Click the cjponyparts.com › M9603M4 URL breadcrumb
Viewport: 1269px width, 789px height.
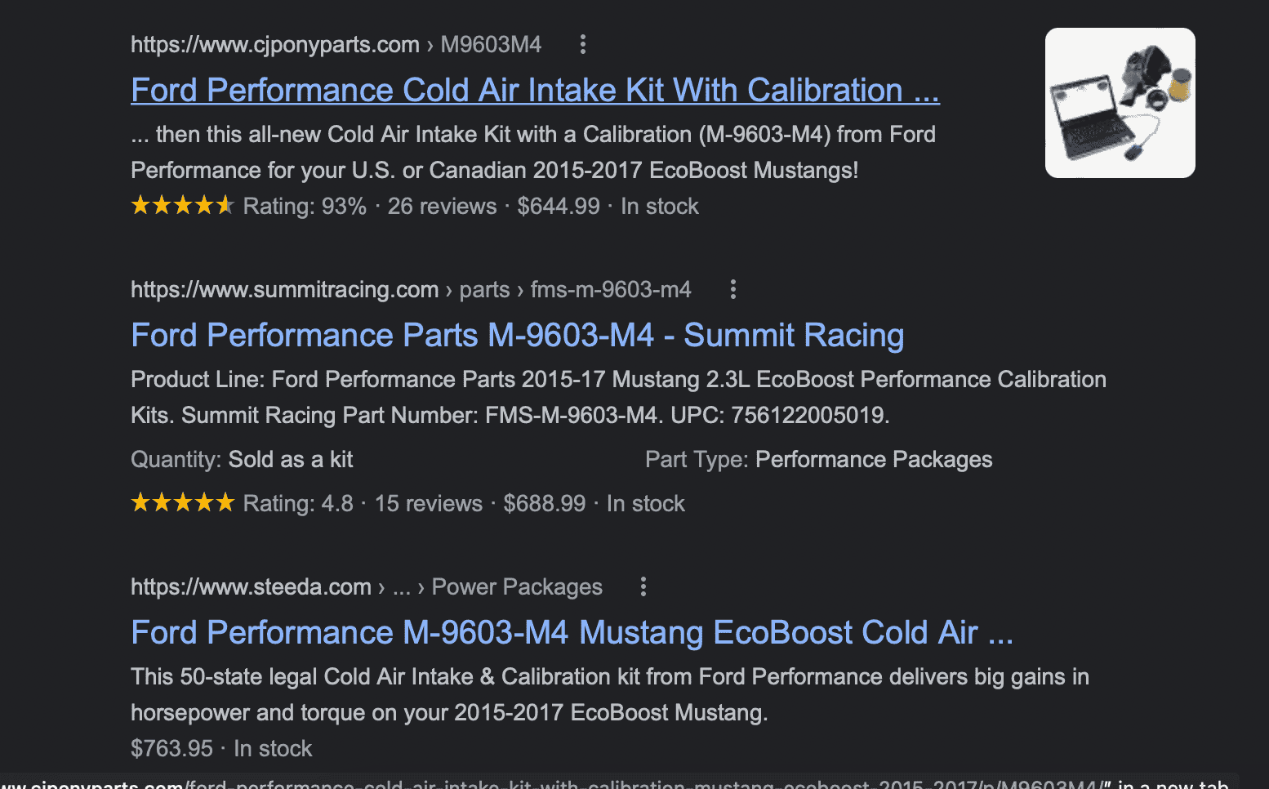(336, 44)
